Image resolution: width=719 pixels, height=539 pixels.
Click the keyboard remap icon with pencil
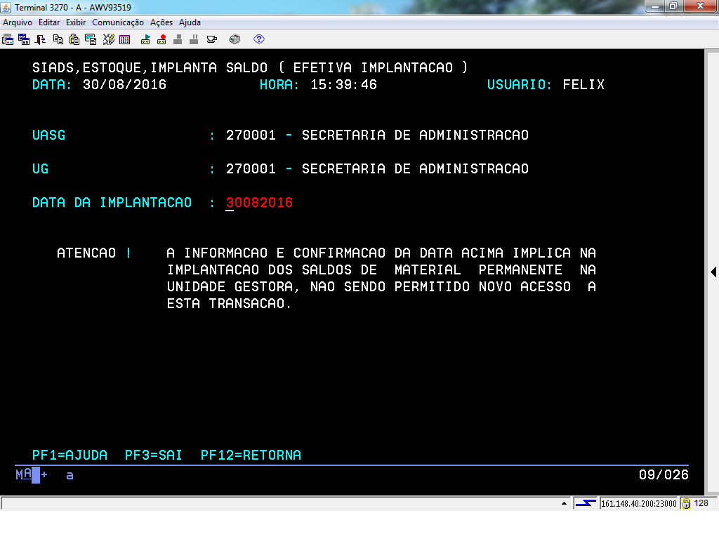point(109,39)
